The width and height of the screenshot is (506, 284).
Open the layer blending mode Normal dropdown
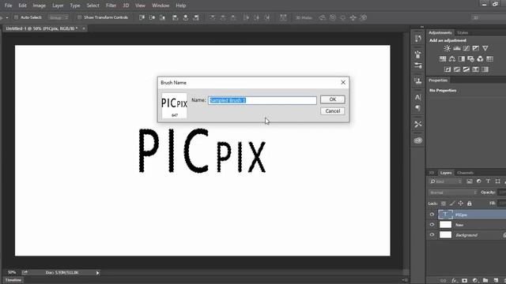pos(453,192)
